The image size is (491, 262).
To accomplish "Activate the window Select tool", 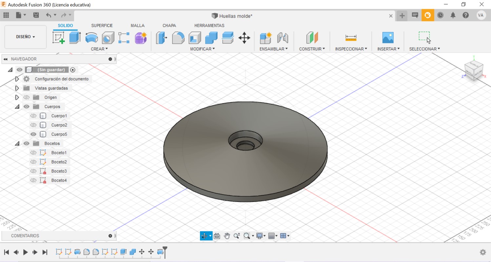I will coord(424,38).
